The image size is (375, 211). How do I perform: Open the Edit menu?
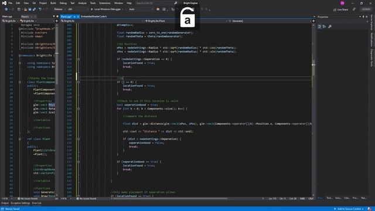click(18, 3)
